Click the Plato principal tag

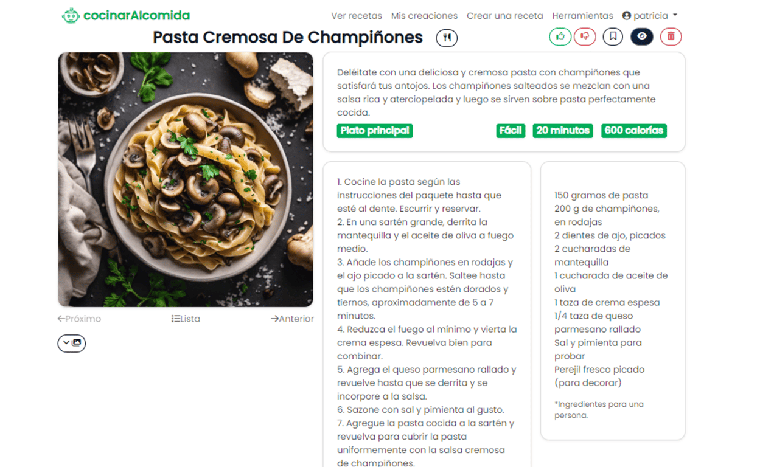[375, 131]
